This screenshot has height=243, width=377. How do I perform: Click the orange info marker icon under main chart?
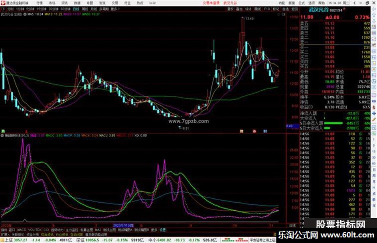click(242, 131)
